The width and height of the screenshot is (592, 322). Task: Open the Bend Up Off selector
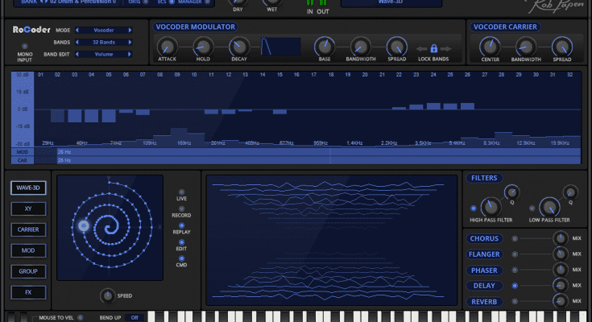[x=135, y=317]
